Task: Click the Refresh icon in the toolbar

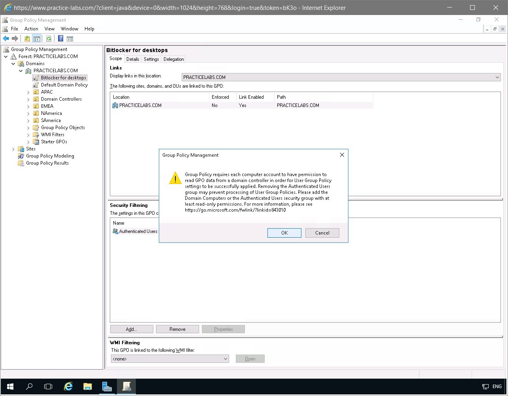Action: [48, 38]
